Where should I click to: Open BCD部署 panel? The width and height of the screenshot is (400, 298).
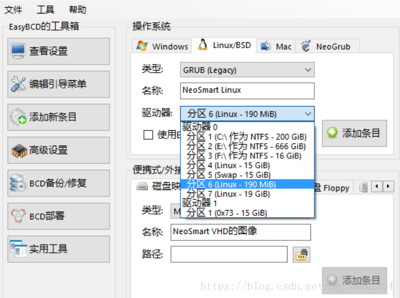[59, 216]
